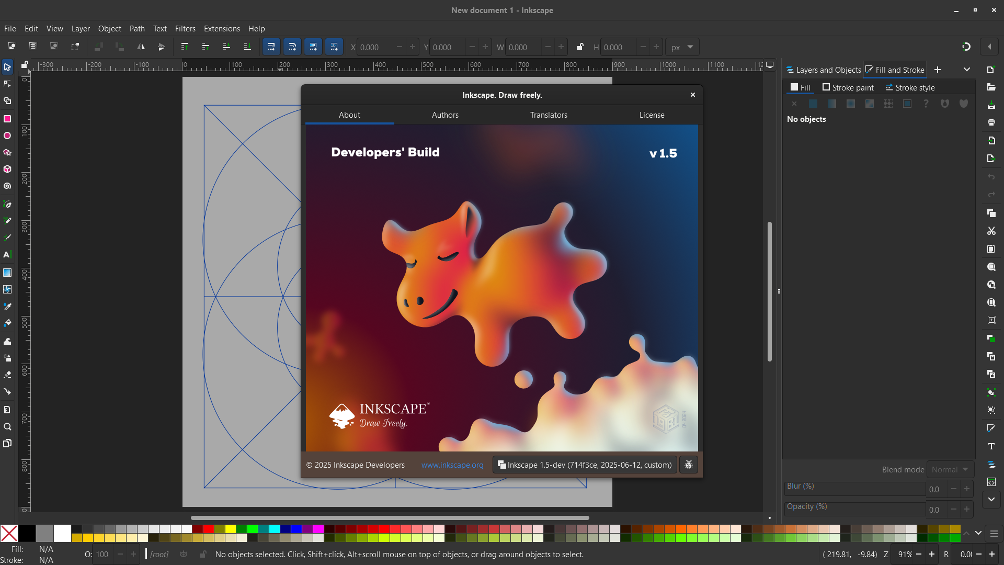The image size is (1004, 565).
Task: Switch to the Stroke style tab
Action: point(910,87)
